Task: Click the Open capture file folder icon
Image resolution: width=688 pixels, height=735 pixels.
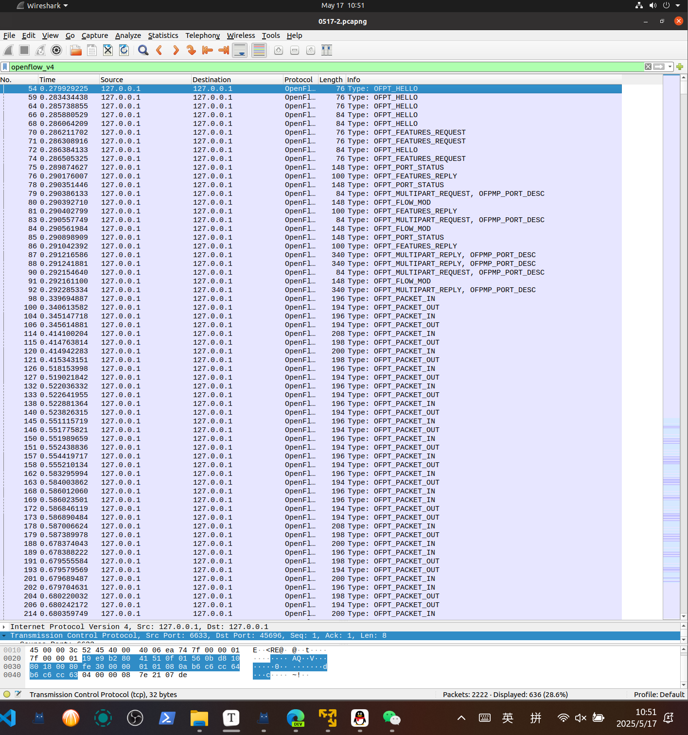Action: [x=75, y=50]
